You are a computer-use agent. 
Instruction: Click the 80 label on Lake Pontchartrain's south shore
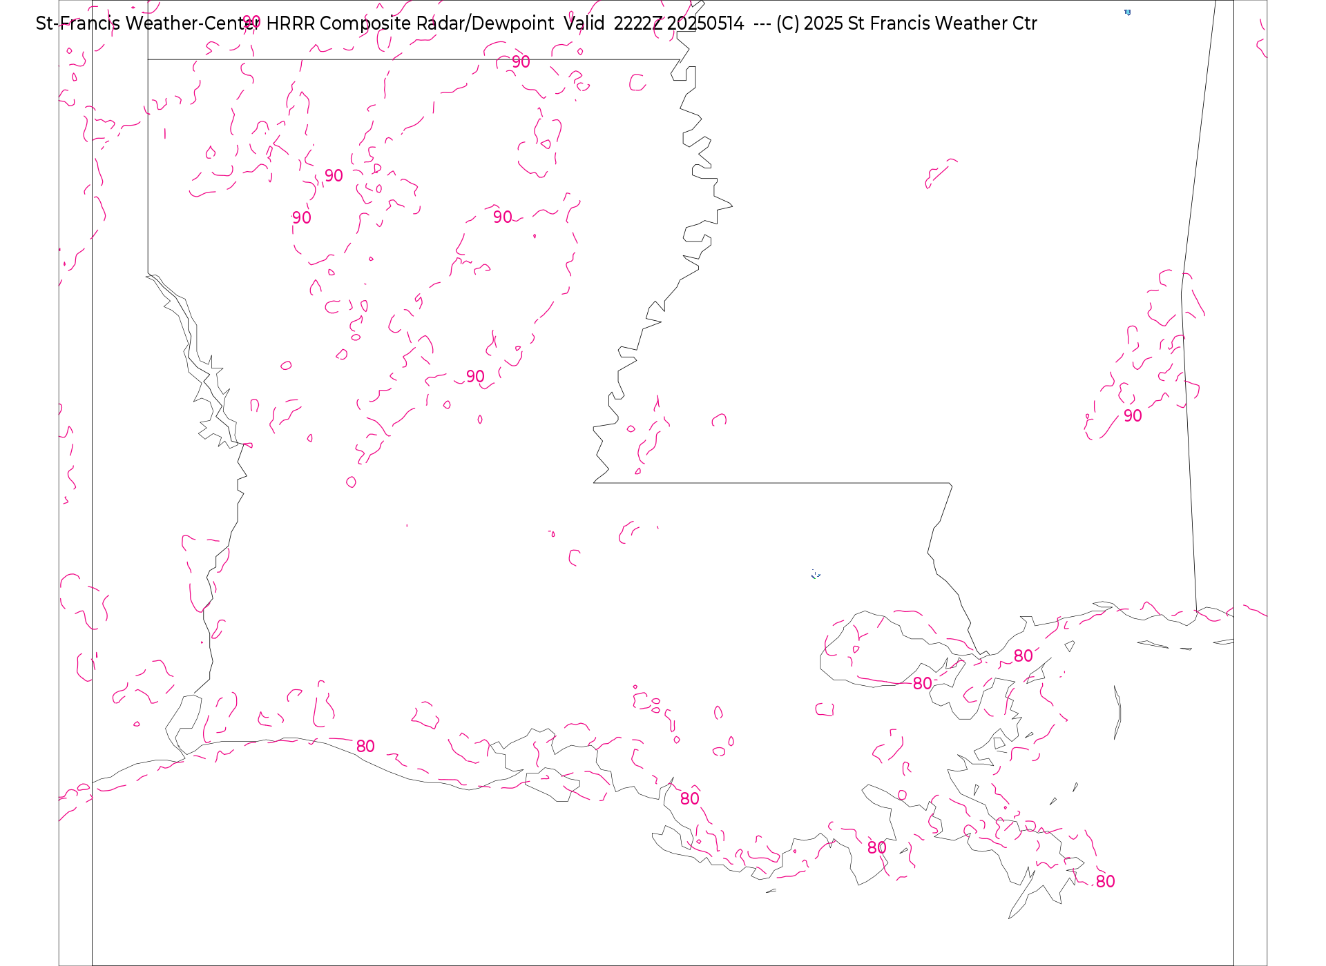[x=923, y=684]
